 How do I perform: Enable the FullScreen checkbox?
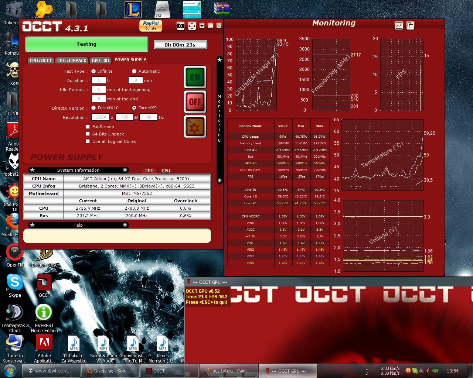point(88,127)
